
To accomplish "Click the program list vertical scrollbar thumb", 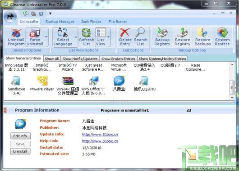I will [x=232, y=87].
